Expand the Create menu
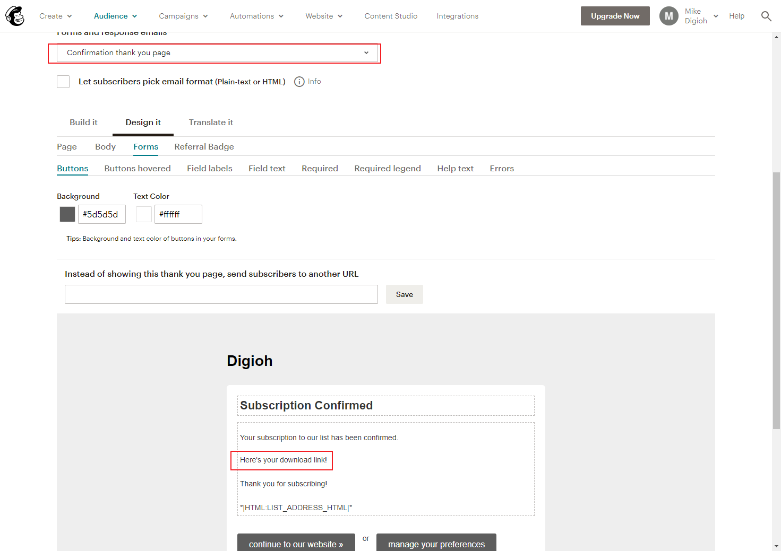The width and height of the screenshot is (781, 551). click(55, 16)
